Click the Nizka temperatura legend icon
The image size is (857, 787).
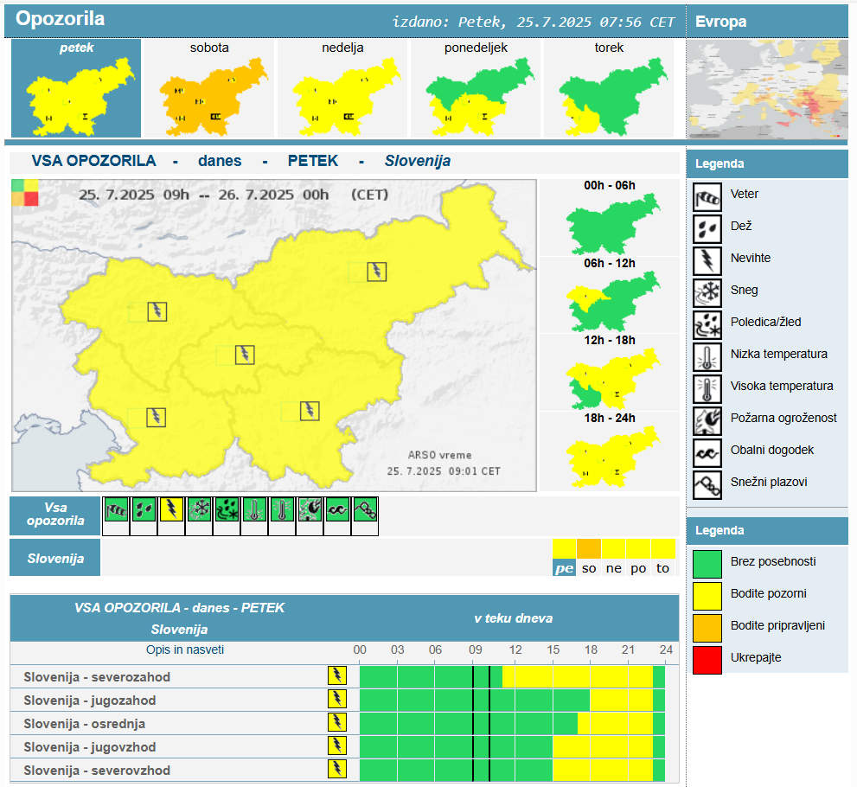tap(707, 357)
